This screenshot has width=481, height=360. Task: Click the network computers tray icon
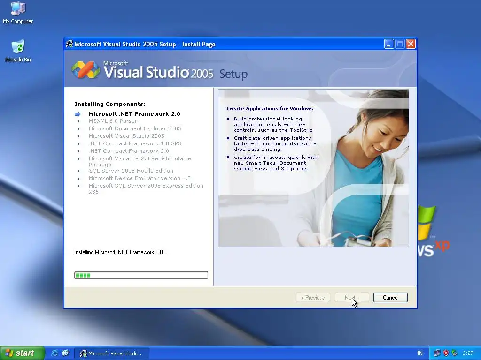(437, 353)
